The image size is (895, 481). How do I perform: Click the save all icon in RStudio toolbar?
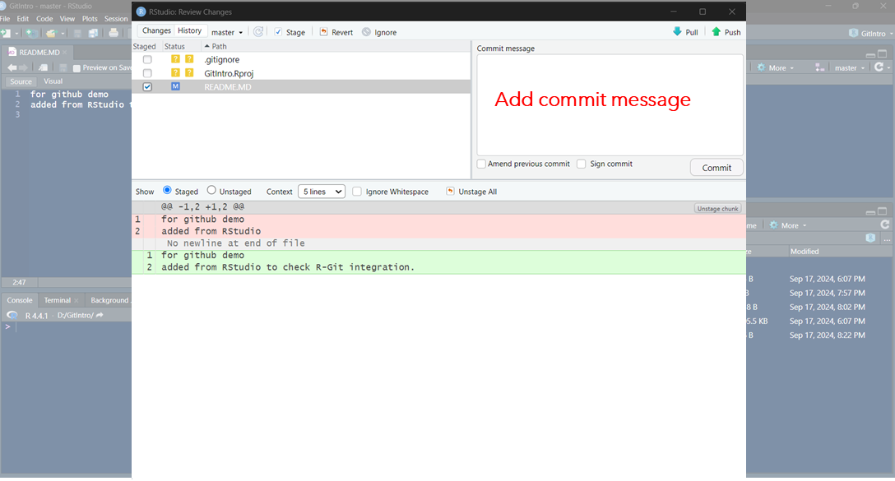tap(93, 33)
